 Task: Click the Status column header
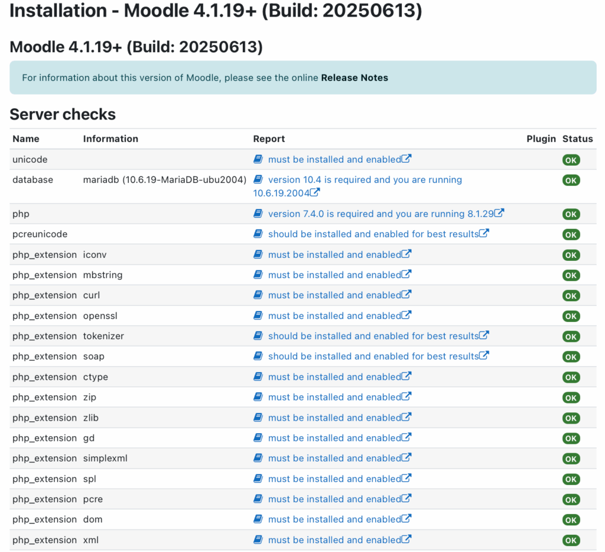coord(577,138)
